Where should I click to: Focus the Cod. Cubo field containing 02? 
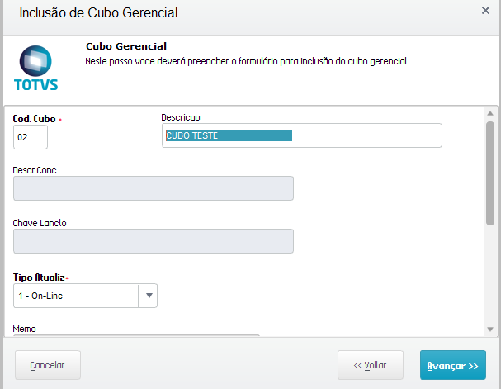(31, 137)
